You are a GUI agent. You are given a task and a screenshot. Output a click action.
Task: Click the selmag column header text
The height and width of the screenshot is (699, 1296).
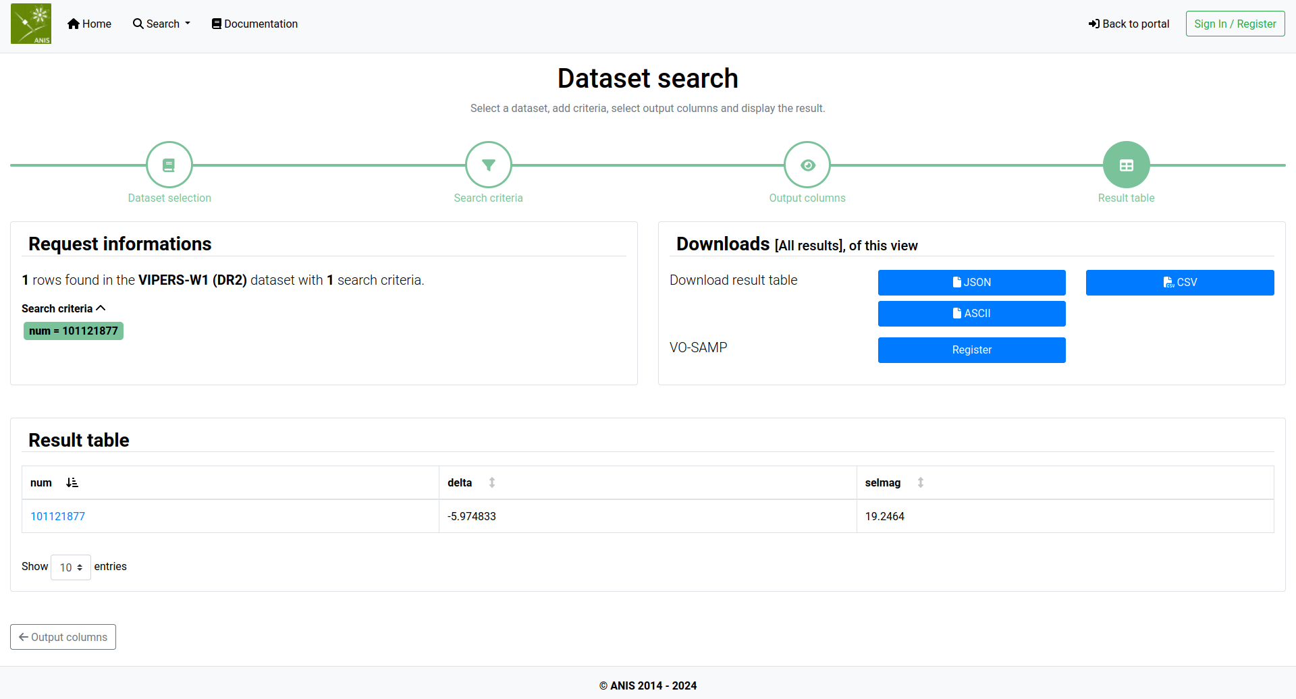point(883,482)
